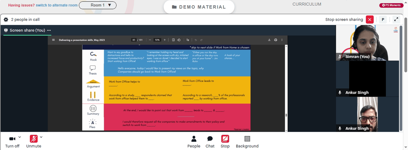Open the PDF viewer hamburger menu
Viewport: 408px width, 150px height.
53,40
